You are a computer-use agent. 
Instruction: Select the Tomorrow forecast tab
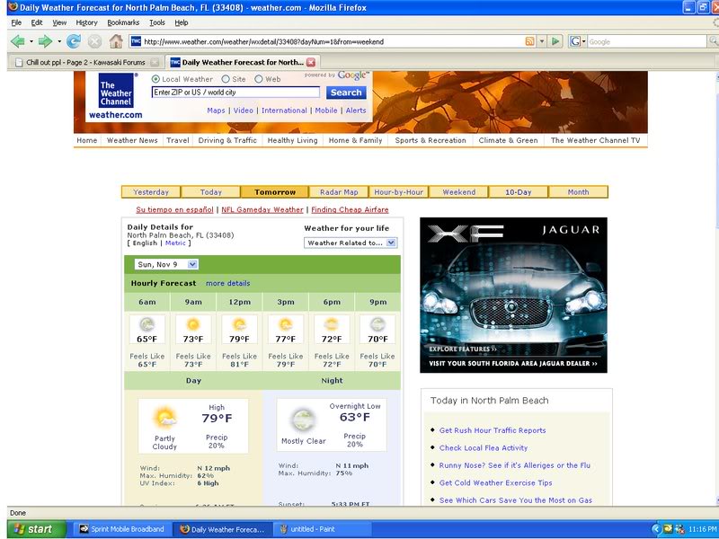pyautogui.click(x=275, y=192)
